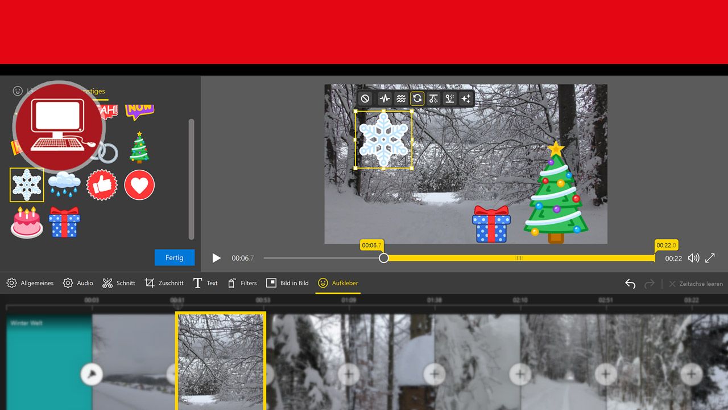
Task: Switch to the Aufkleber tab
Action: (x=338, y=283)
